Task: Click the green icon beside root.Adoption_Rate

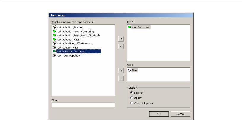Action: (x=54, y=39)
